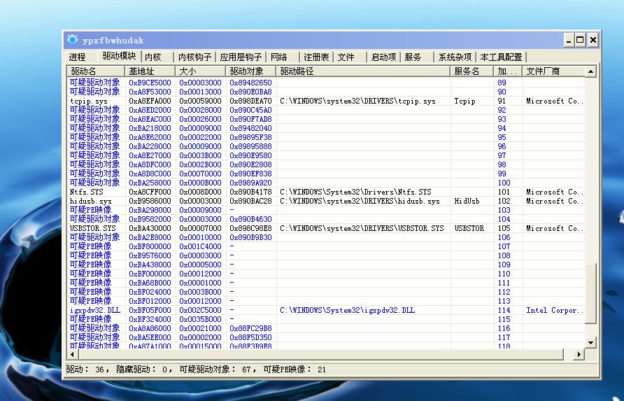Sort by 文件厂商 column header
Image resolution: width=624 pixels, height=401 pixels.
click(553, 71)
